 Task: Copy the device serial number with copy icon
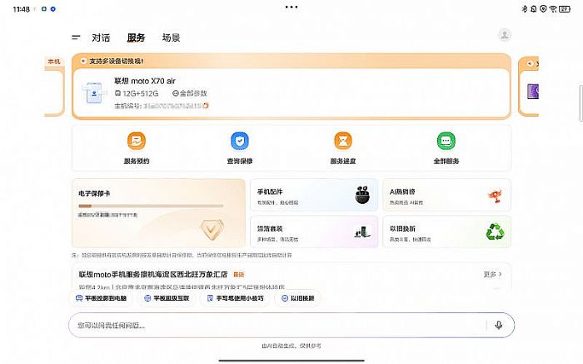point(206,106)
